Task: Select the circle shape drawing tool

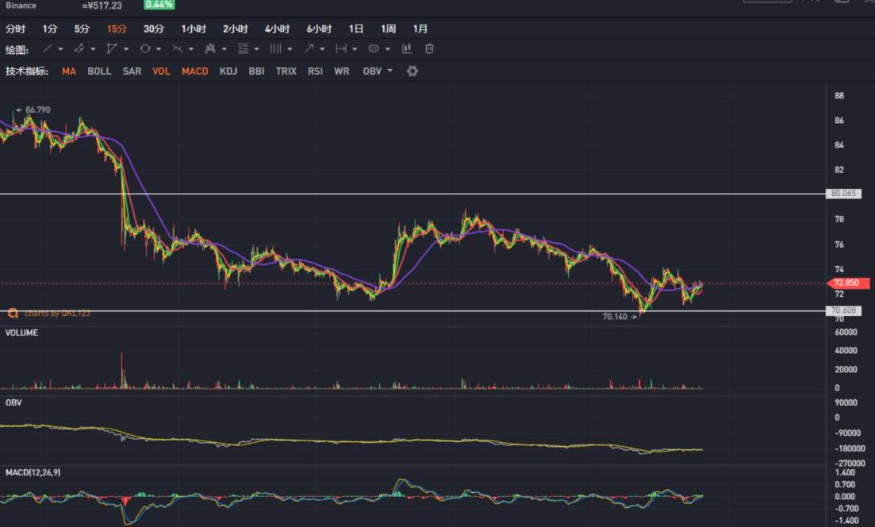Action: (x=145, y=48)
